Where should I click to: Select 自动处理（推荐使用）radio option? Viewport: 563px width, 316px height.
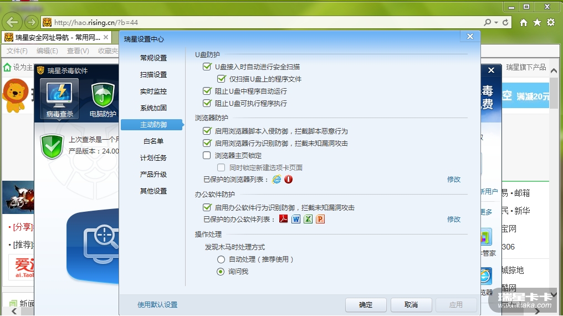pos(221,259)
